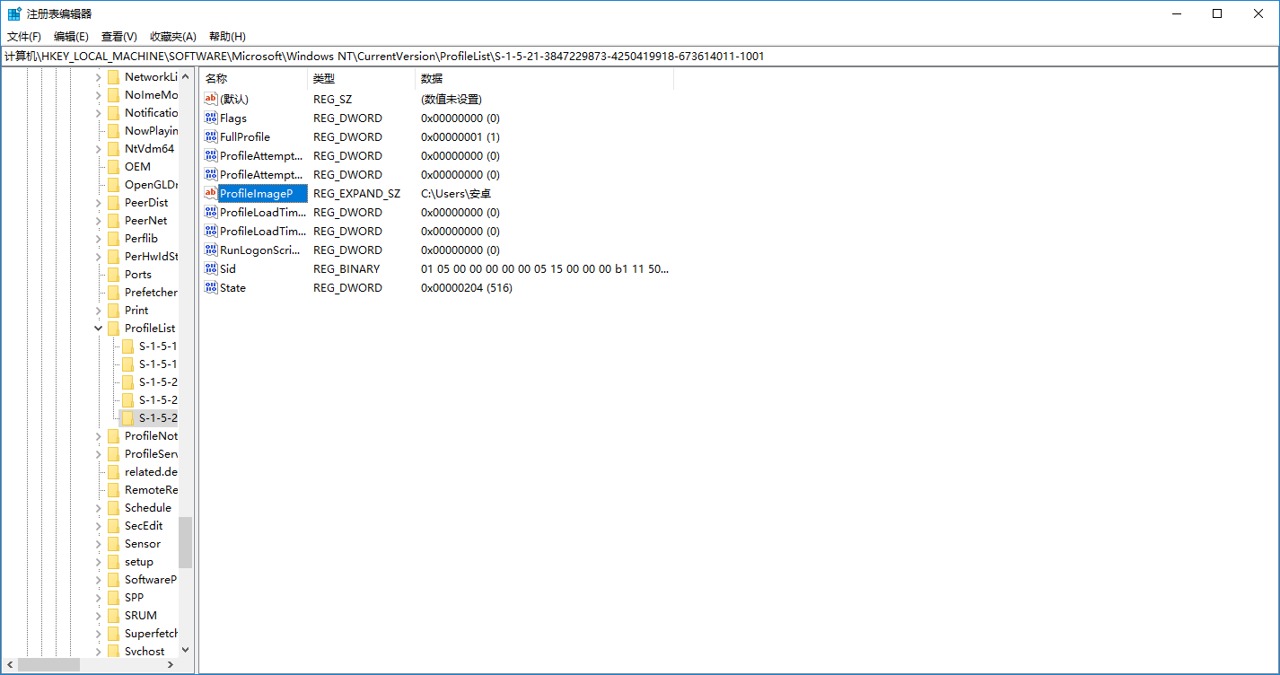Viewport: 1280px width, 675px height.
Task: Select the setup key label
Action: tap(139, 561)
